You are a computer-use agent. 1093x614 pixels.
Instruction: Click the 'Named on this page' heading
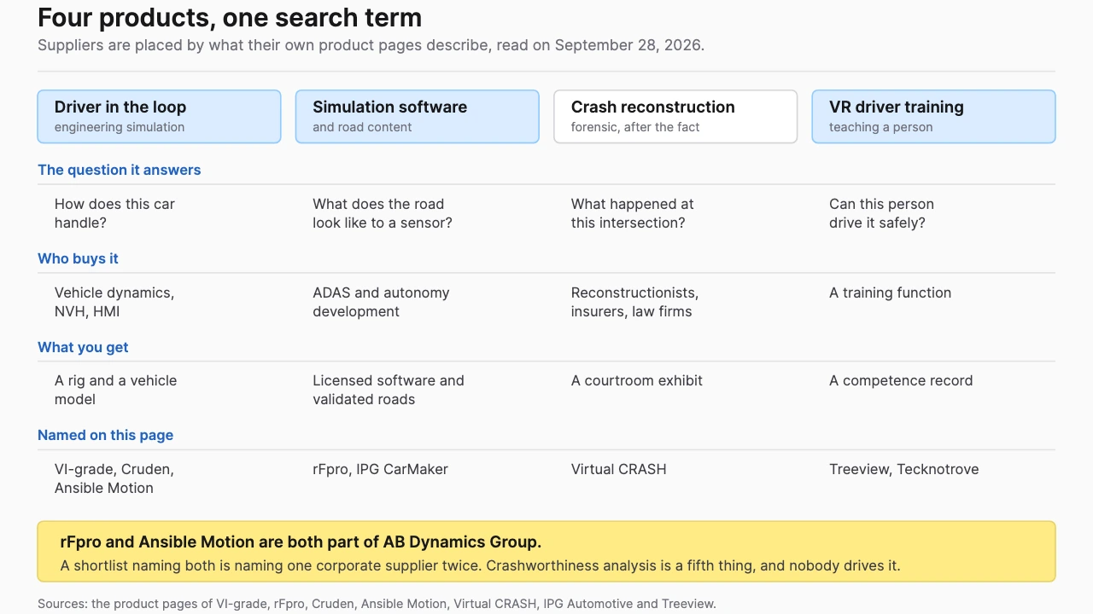tap(105, 435)
